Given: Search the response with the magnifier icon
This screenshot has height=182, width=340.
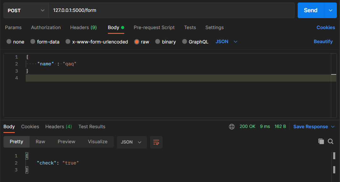Looking at the screenshot, I should click(331, 141).
